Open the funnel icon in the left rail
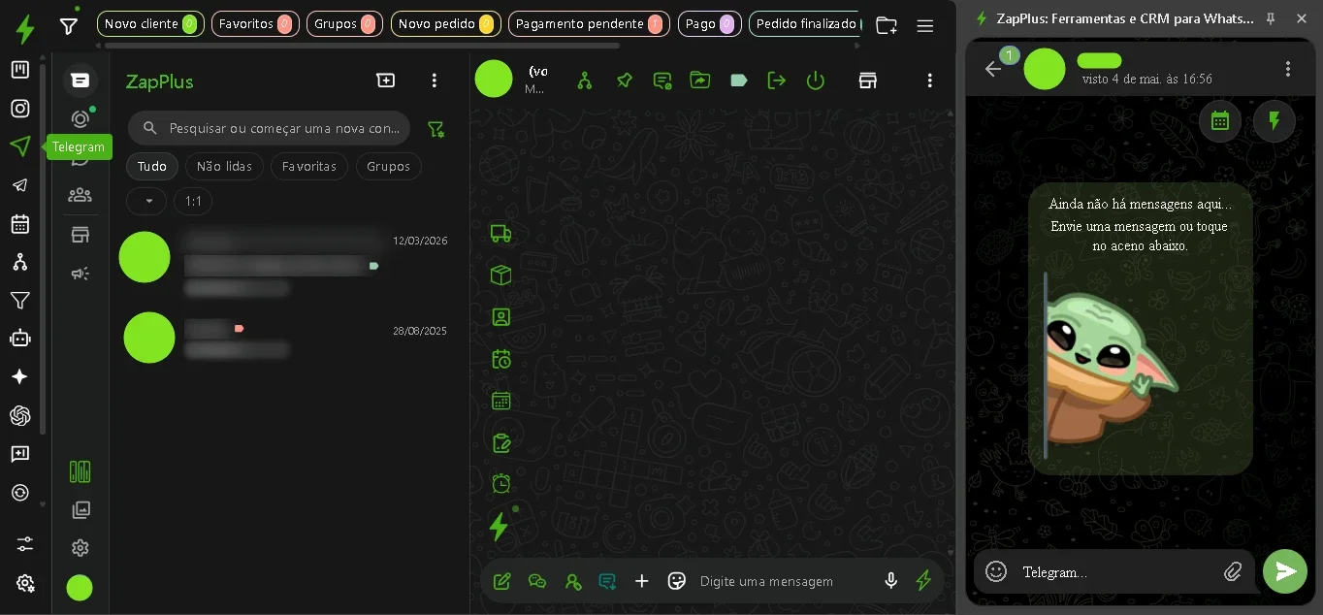The width and height of the screenshot is (1323, 615). 19,301
